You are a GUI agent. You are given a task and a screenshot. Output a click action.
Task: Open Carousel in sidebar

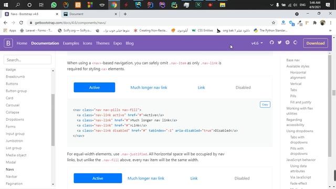coord(13,105)
